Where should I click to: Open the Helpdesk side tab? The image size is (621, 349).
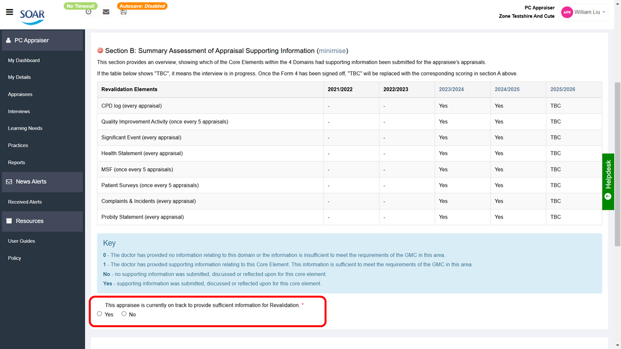pos(608,182)
